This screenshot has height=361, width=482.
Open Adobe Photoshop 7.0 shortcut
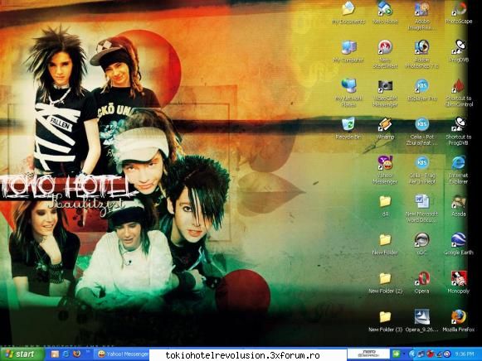click(x=421, y=54)
